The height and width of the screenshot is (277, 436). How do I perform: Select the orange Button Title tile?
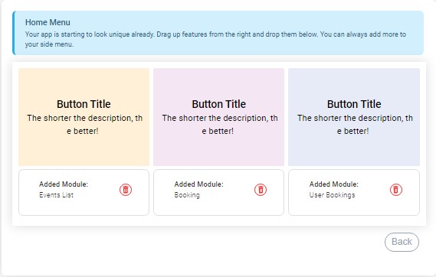coord(84,117)
